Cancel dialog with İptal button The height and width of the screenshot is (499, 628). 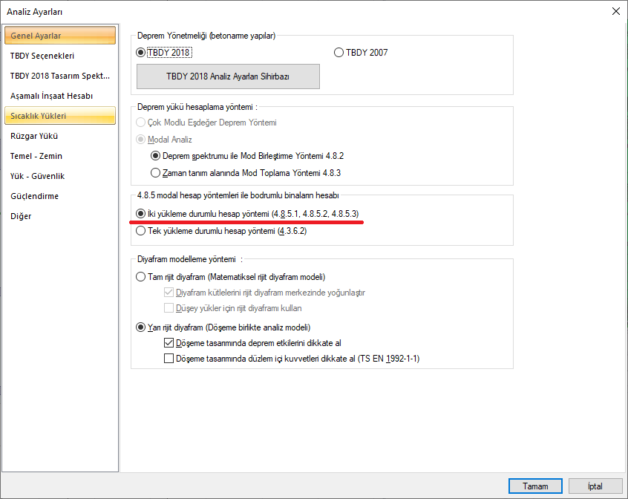pyautogui.click(x=595, y=486)
